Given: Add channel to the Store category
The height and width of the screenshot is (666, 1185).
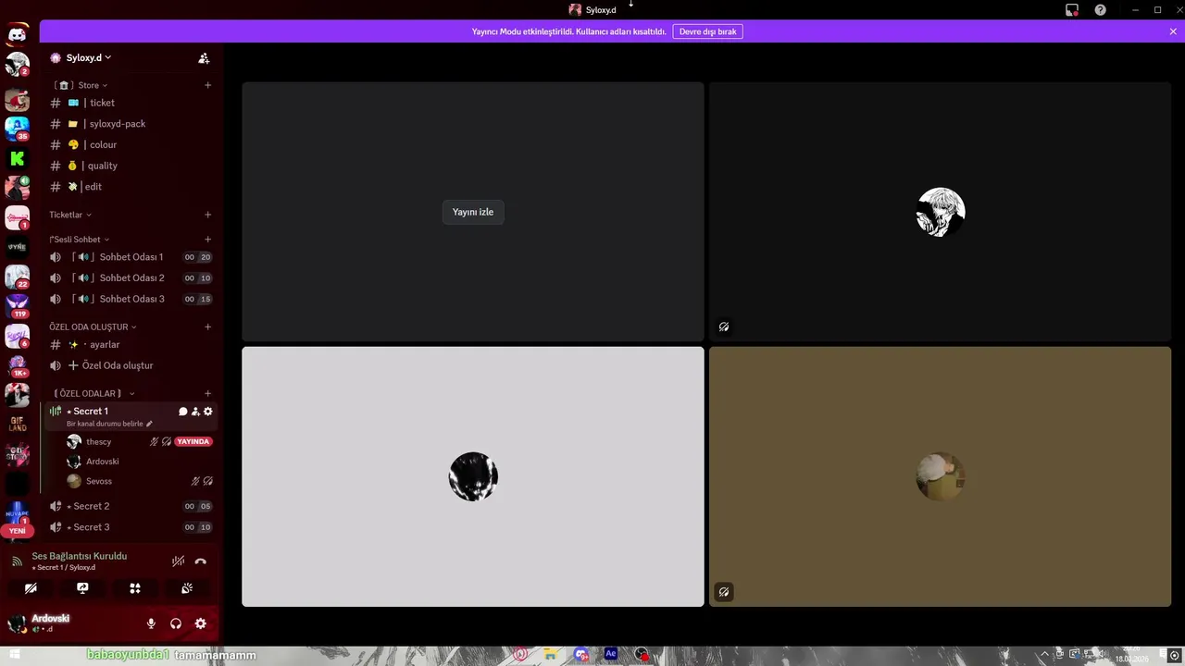Looking at the screenshot, I should [207, 85].
